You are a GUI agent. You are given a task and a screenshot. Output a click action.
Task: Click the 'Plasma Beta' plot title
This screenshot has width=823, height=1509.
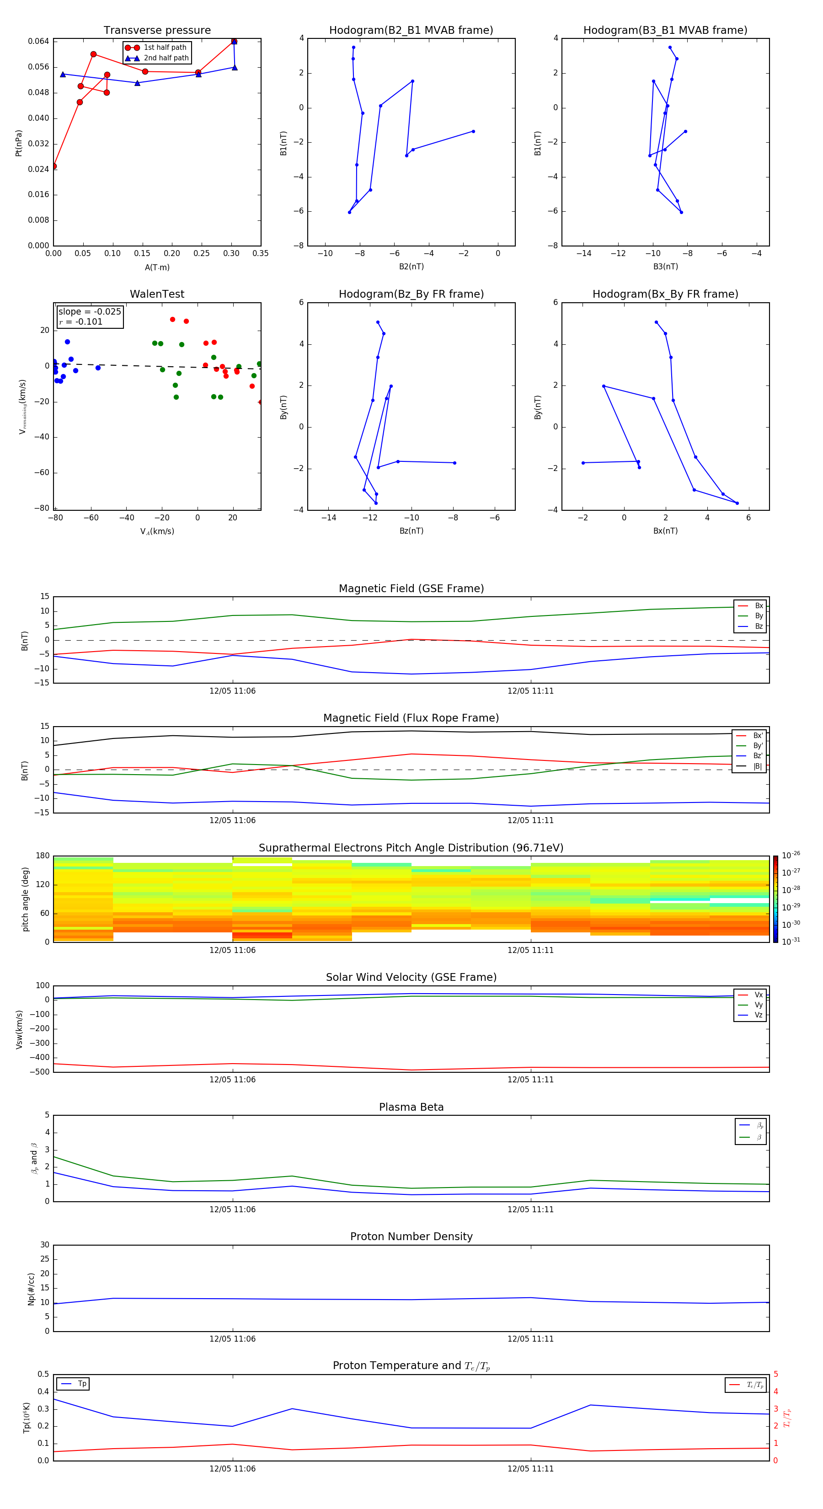point(411,1108)
